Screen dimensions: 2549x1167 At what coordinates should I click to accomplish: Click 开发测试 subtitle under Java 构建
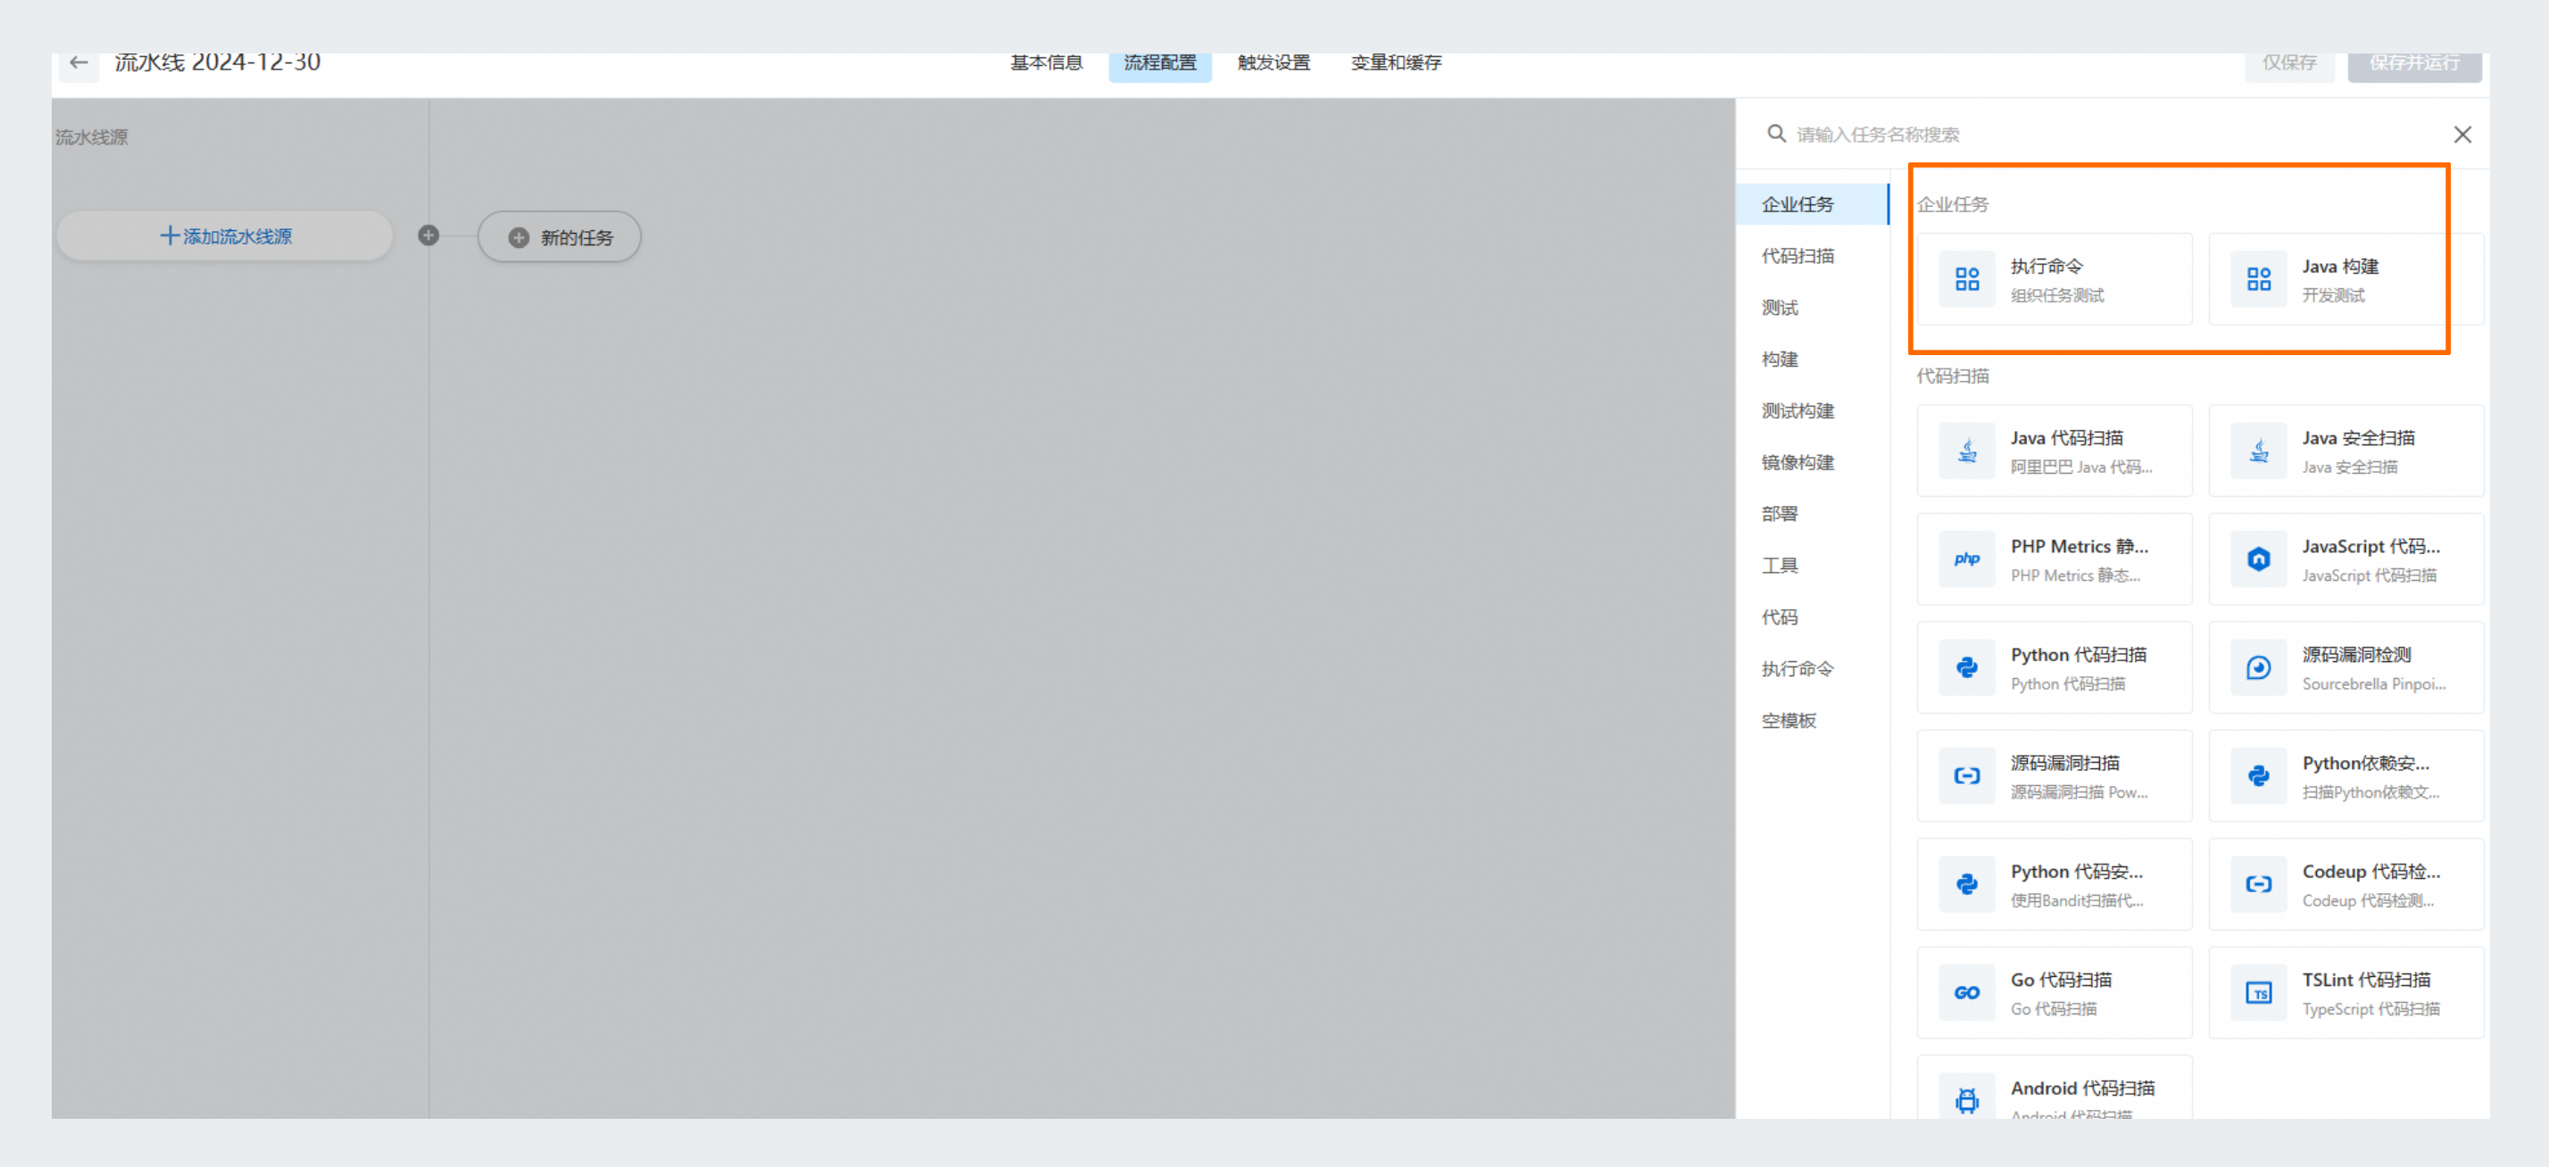point(2333,294)
